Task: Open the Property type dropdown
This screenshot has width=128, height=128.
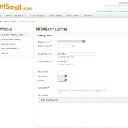Action: (x=71, y=42)
